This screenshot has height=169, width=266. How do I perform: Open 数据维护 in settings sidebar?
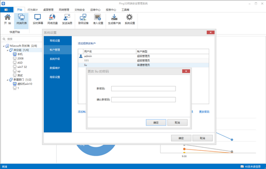[x=58, y=68]
